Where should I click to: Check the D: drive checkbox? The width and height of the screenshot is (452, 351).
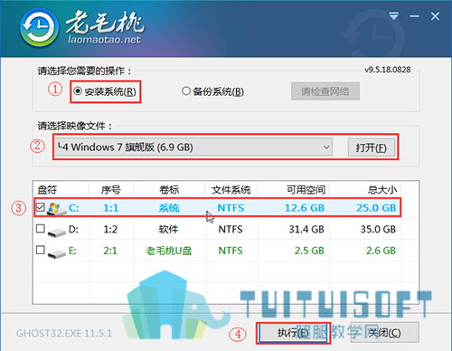point(41,229)
